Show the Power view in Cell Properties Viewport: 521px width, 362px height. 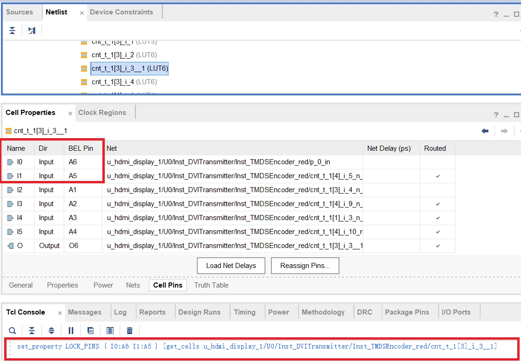(103, 285)
